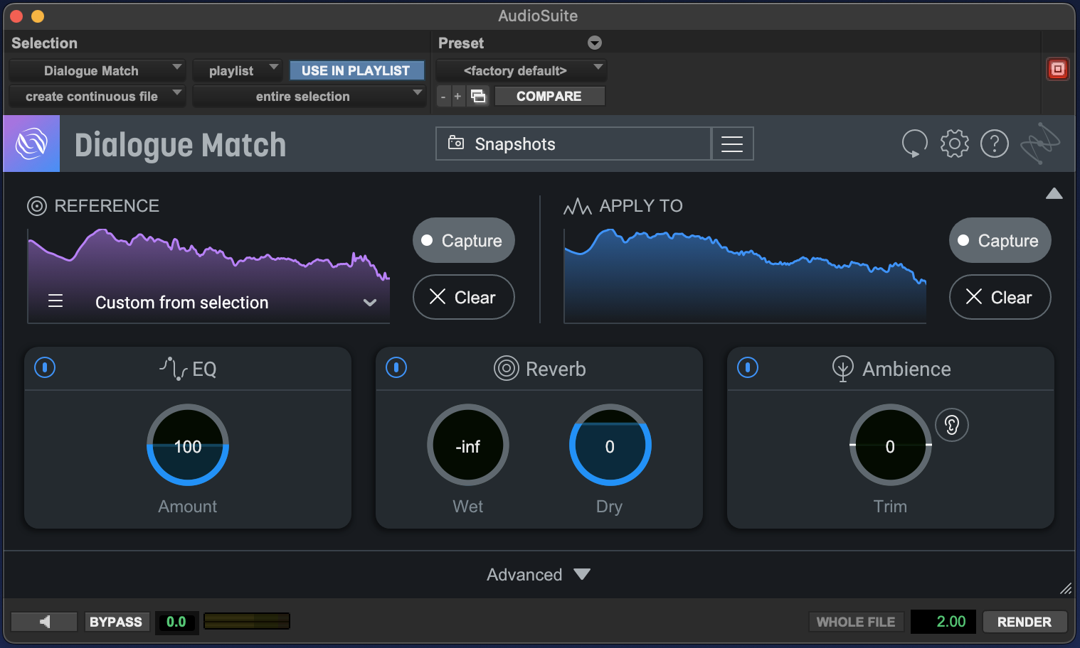
Task: Open the Dialogue Match plugin selector
Action: tap(97, 70)
